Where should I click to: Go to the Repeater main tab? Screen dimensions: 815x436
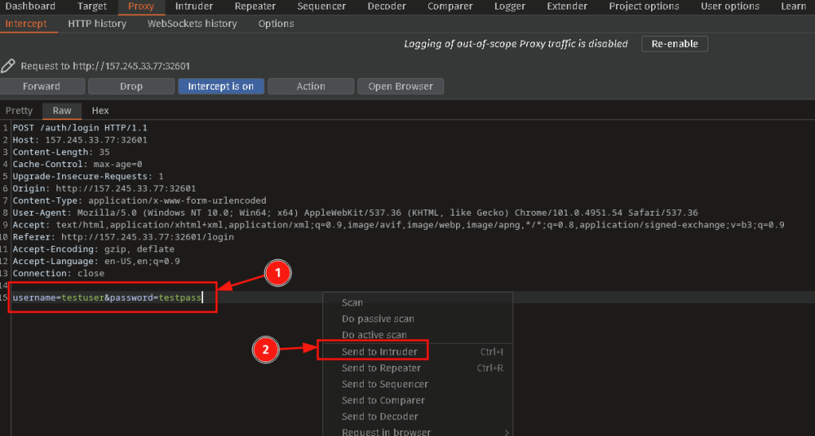coord(255,6)
